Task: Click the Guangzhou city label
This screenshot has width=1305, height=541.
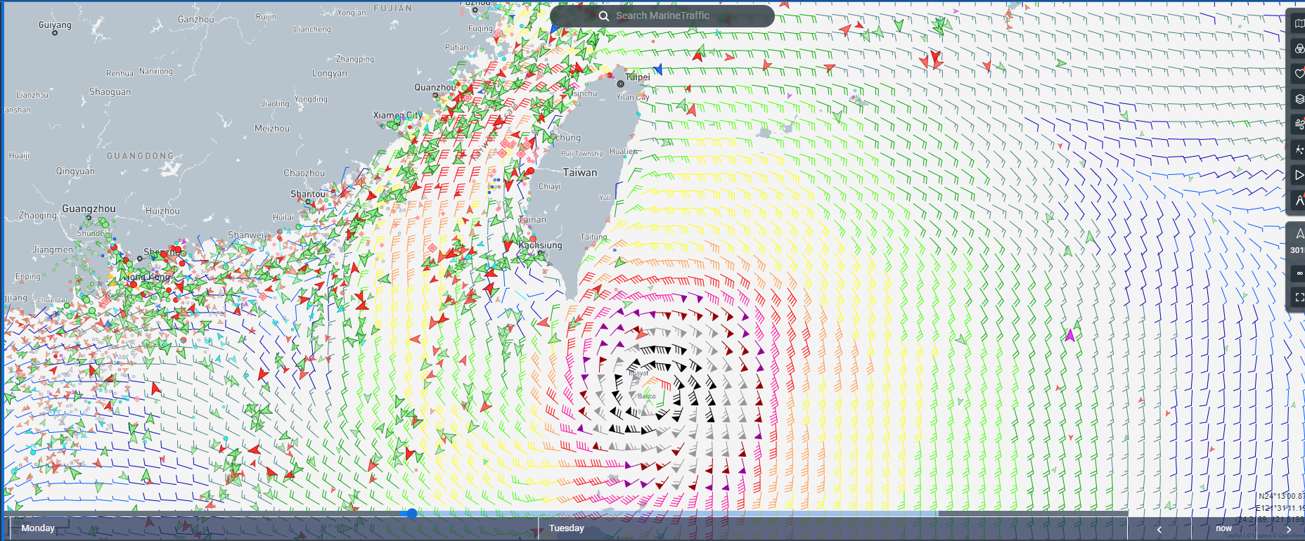Action: click(89, 209)
